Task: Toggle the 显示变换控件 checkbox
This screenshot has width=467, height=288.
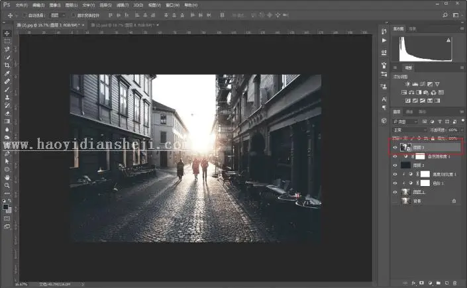Action: click(74, 15)
